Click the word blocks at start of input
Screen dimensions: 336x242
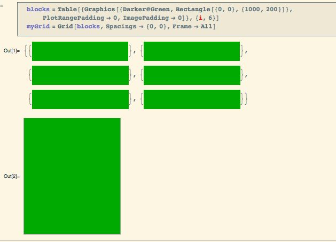[38, 9]
